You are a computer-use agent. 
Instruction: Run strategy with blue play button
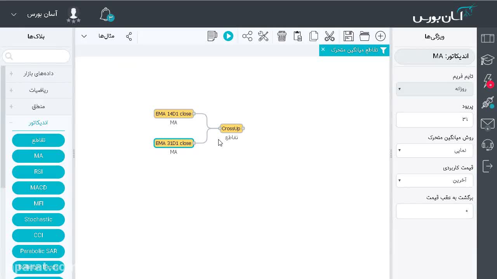pos(228,36)
